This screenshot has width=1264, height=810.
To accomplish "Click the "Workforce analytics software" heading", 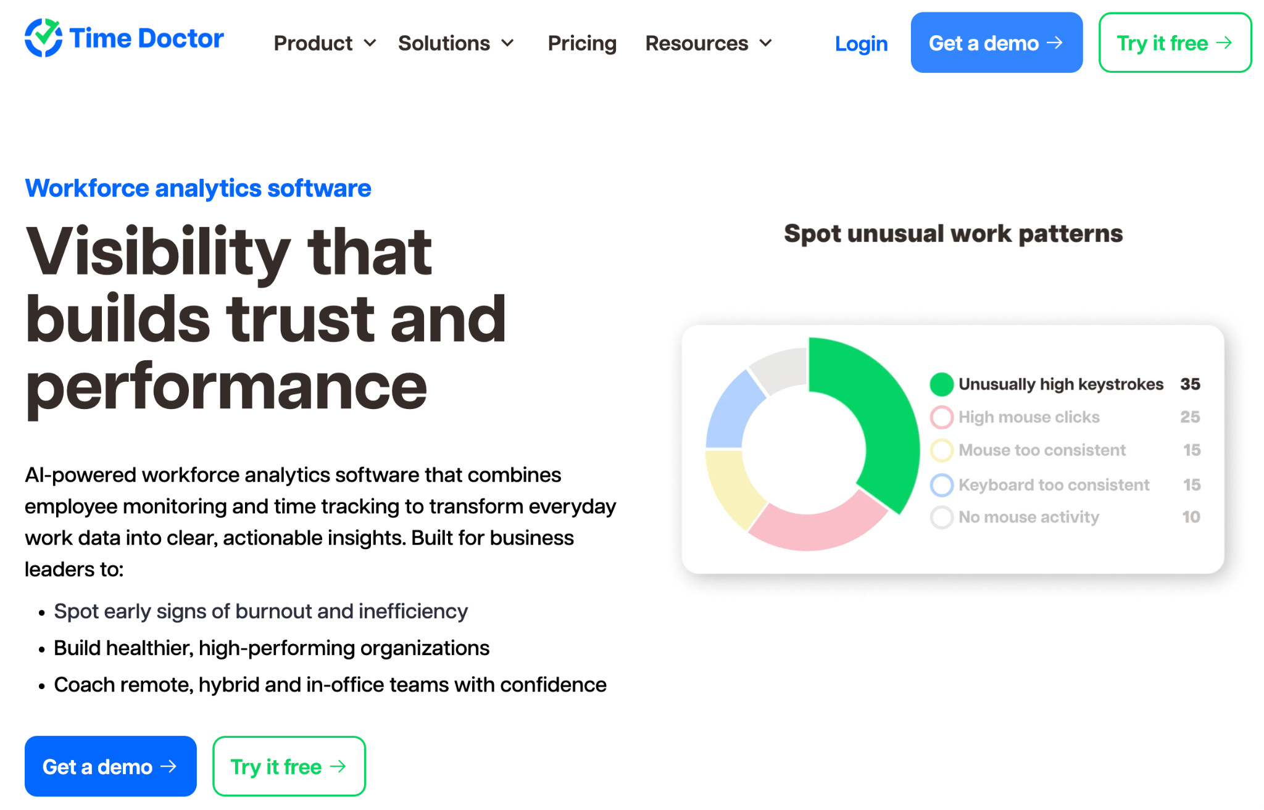I will pyautogui.click(x=198, y=188).
